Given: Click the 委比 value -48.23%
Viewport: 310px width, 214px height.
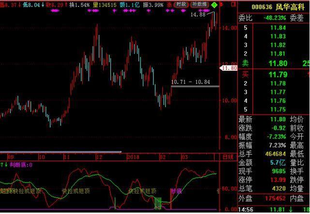Looking at the screenshot, I should click(275, 18).
